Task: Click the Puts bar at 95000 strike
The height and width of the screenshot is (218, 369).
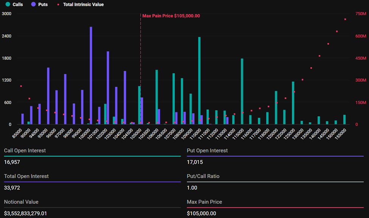Action: pyautogui.click(x=48, y=96)
